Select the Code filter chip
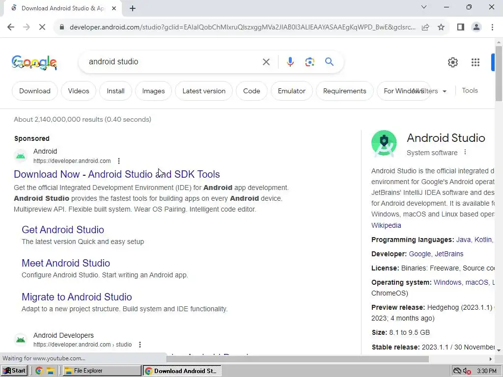This screenshot has width=503, height=377. pyautogui.click(x=251, y=91)
